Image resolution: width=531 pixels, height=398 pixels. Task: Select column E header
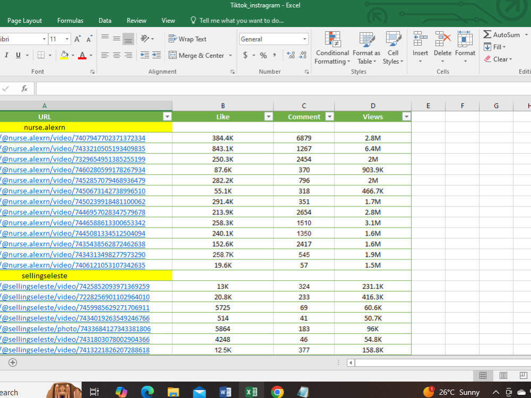click(428, 106)
